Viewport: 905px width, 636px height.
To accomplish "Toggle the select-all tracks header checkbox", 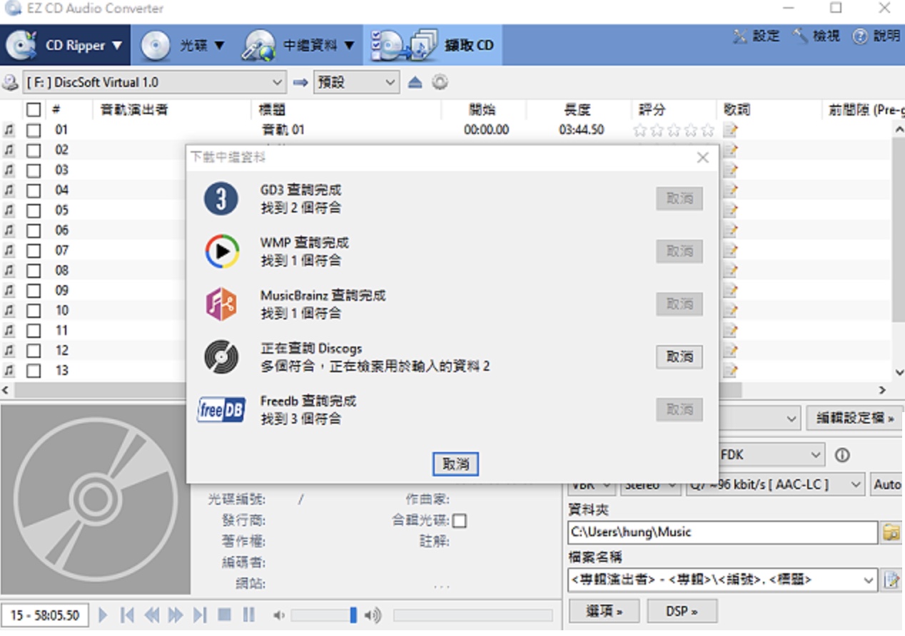I will [x=34, y=110].
